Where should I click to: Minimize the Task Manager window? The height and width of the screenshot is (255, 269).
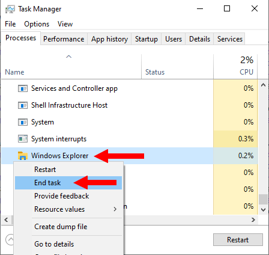200,8
